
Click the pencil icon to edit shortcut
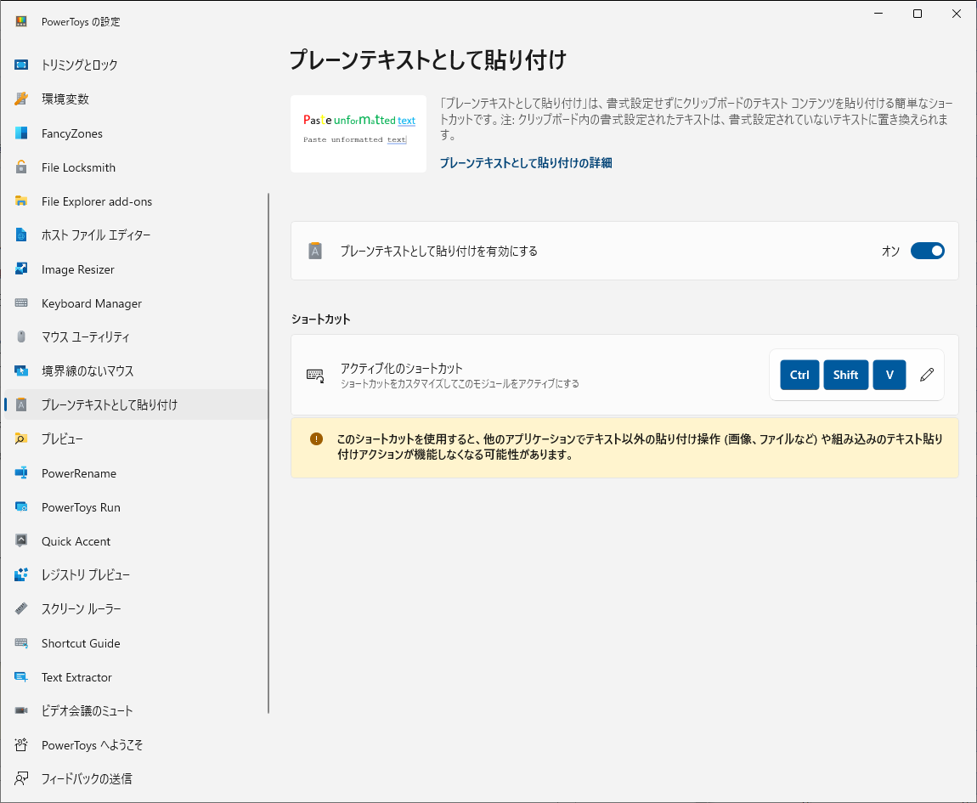[927, 375]
